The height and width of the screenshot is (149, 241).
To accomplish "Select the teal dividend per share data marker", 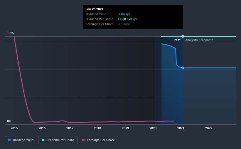I will (183, 36).
